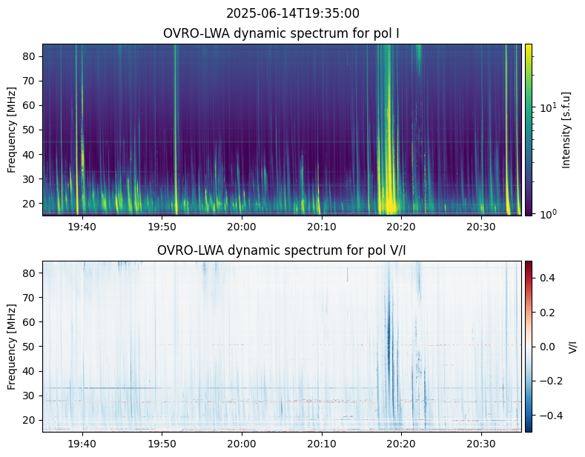585x457 pixels.
Task: Click the 20:00 tick on top plot
Action: pyautogui.click(x=242, y=227)
